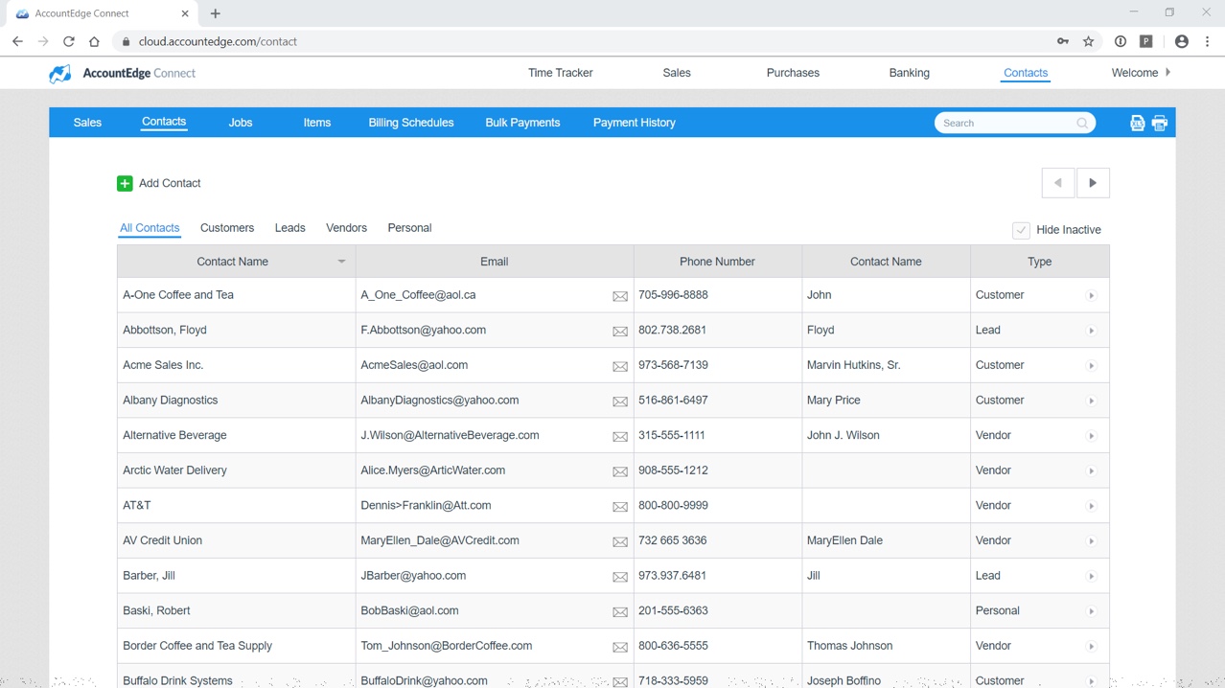Click email envelope for Arctic Water Delivery
This screenshot has height=688, width=1225.
[x=620, y=471]
